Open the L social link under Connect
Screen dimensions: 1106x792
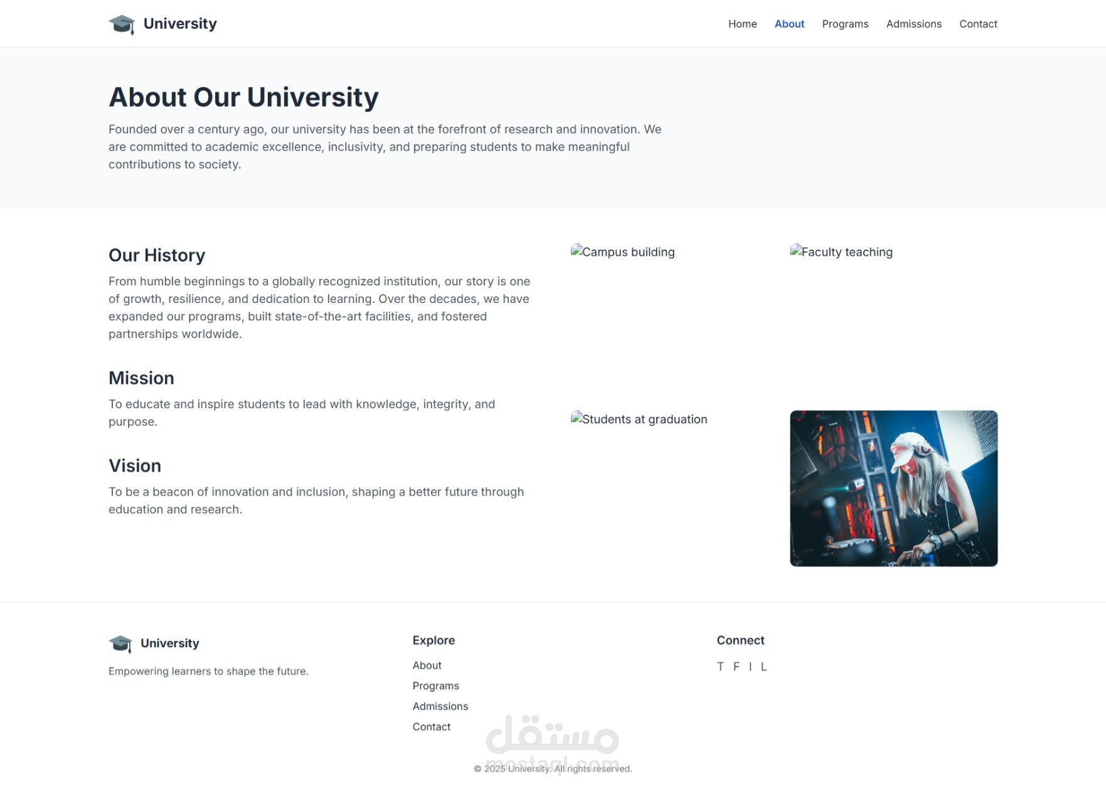point(763,667)
